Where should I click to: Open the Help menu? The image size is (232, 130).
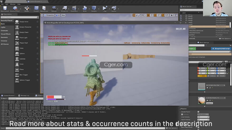tap(19, 4)
